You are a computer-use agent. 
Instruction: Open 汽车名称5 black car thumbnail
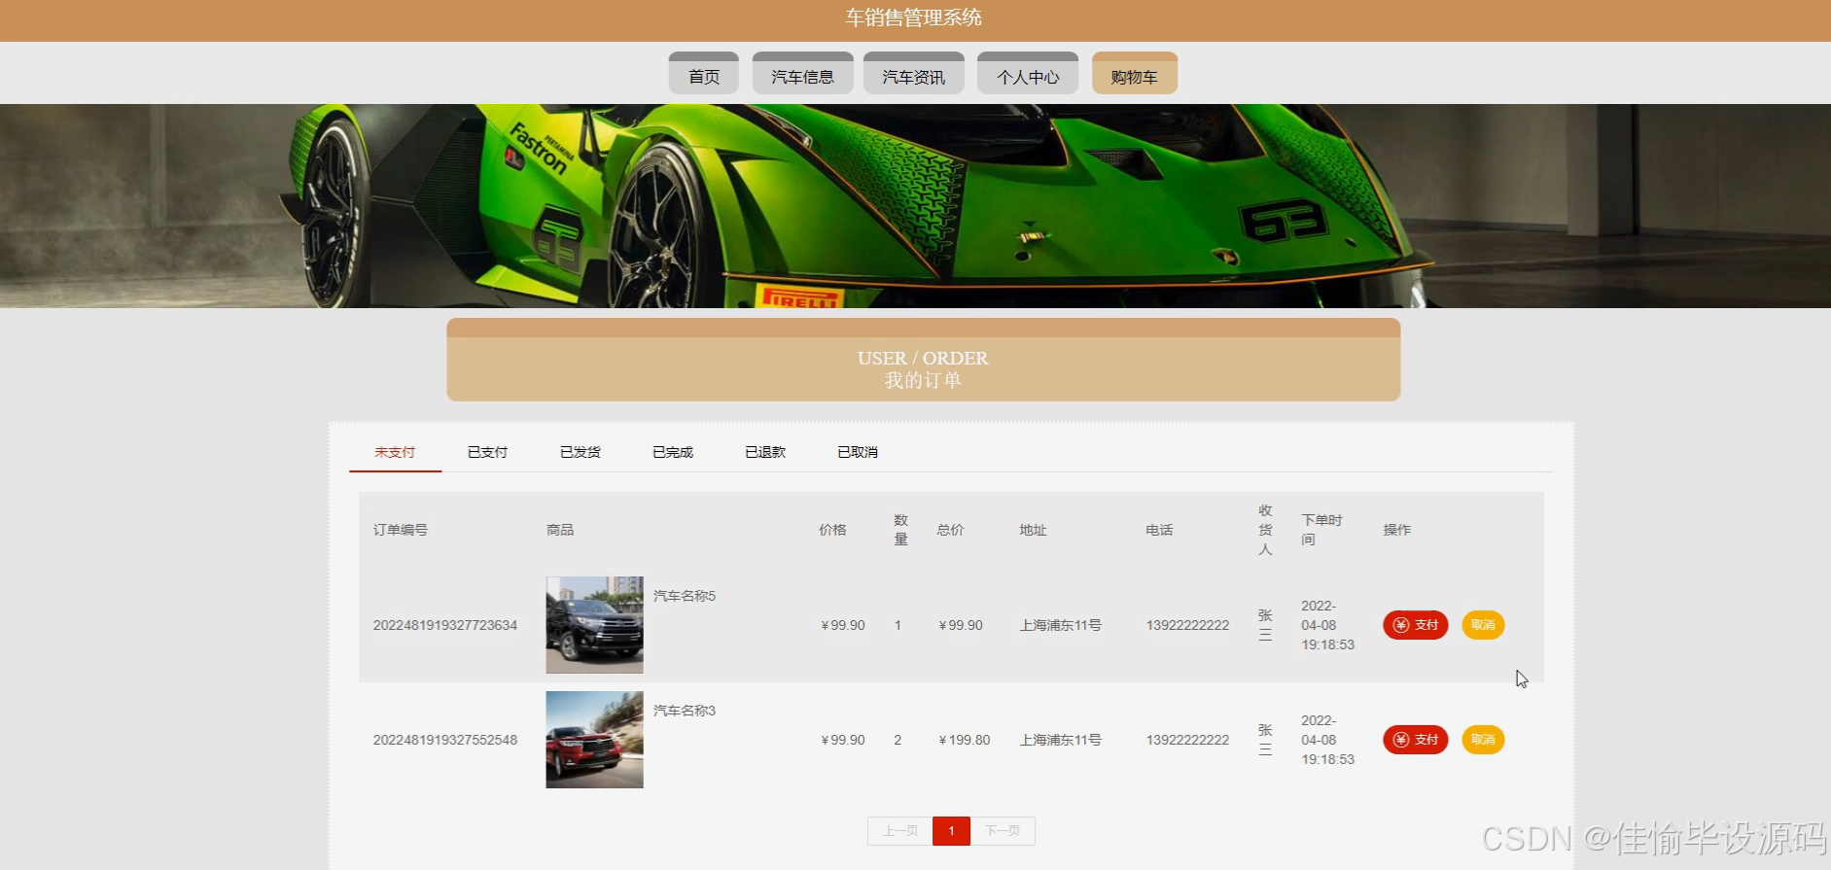[594, 625]
